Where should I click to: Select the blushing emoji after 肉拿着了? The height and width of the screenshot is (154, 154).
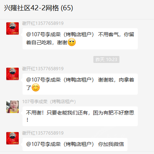pos(36,87)
